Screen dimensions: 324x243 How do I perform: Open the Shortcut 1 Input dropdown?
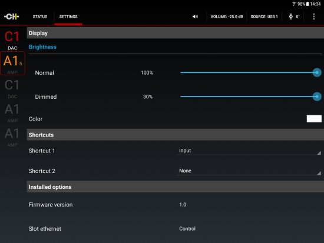[x=249, y=151]
